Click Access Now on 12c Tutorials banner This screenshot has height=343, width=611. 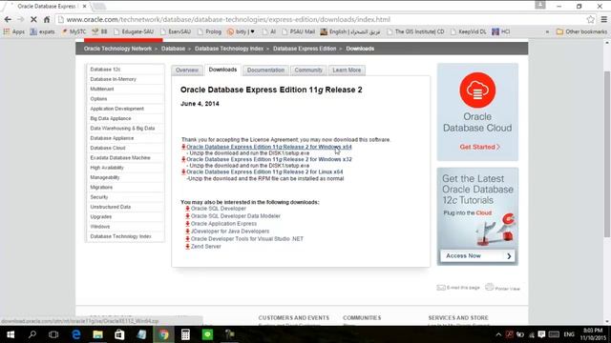pyautogui.click(x=477, y=256)
